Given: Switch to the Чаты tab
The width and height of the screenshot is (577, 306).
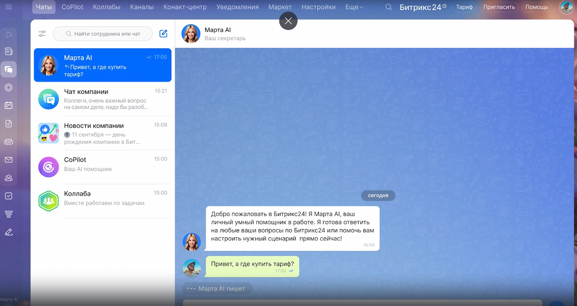Looking at the screenshot, I should 44,7.
